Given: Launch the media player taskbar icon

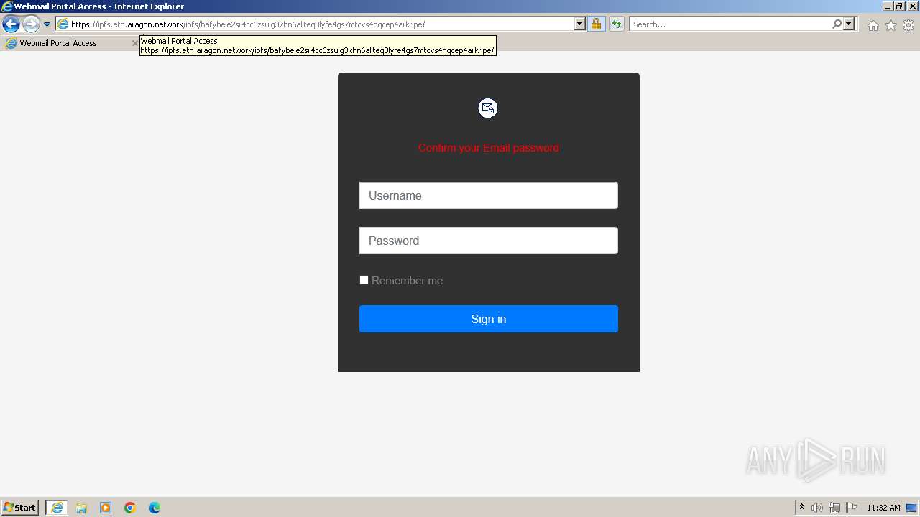Looking at the screenshot, I should point(106,508).
